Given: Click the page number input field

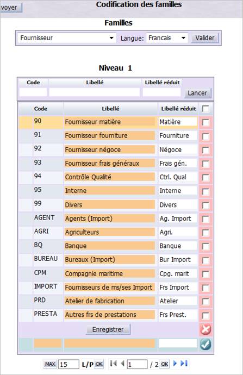Looking at the screenshot, I should click(x=137, y=364).
